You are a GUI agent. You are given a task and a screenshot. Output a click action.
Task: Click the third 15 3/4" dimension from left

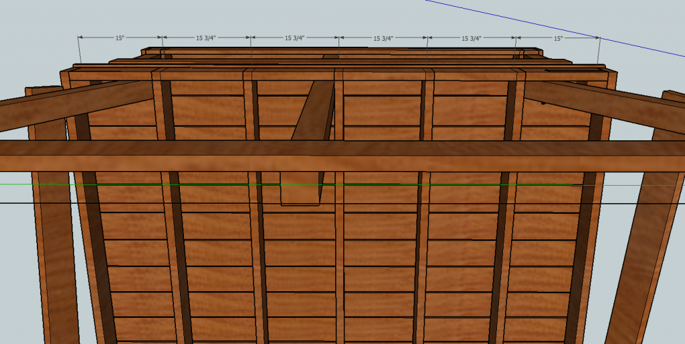383,38
